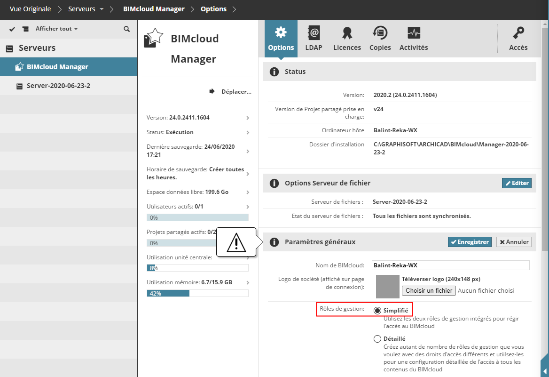The width and height of the screenshot is (549, 377).
Task: Click the Activités pulse monitor icon
Action: coord(414,33)
